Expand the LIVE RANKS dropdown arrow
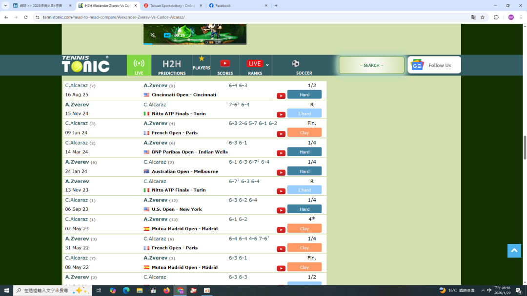The width and height of the screenshot is (527, 296). [x=267, y=65]
